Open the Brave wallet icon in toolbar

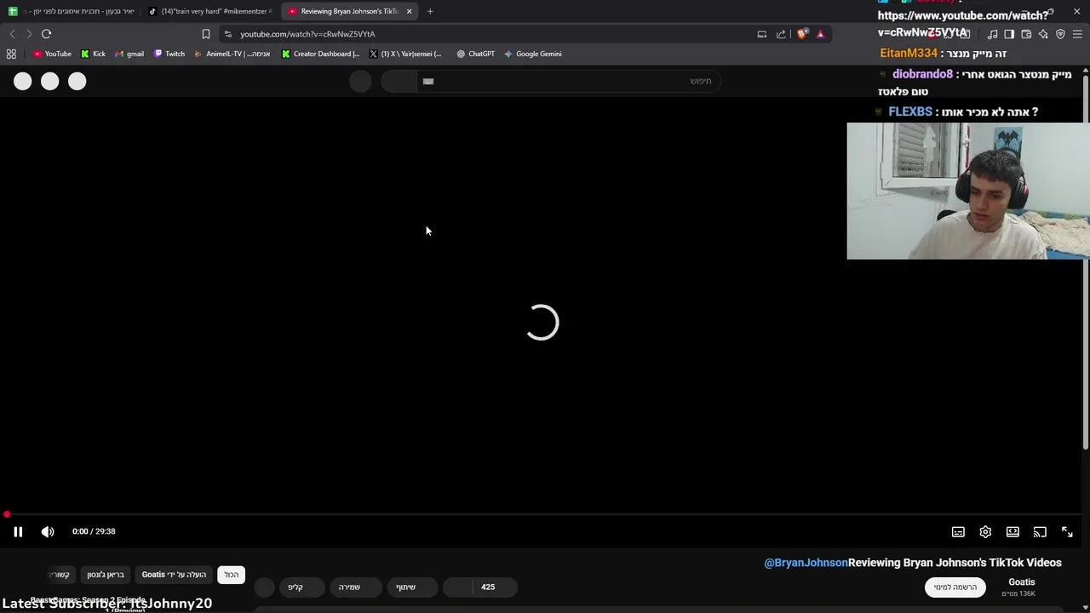coord(1026,34)
